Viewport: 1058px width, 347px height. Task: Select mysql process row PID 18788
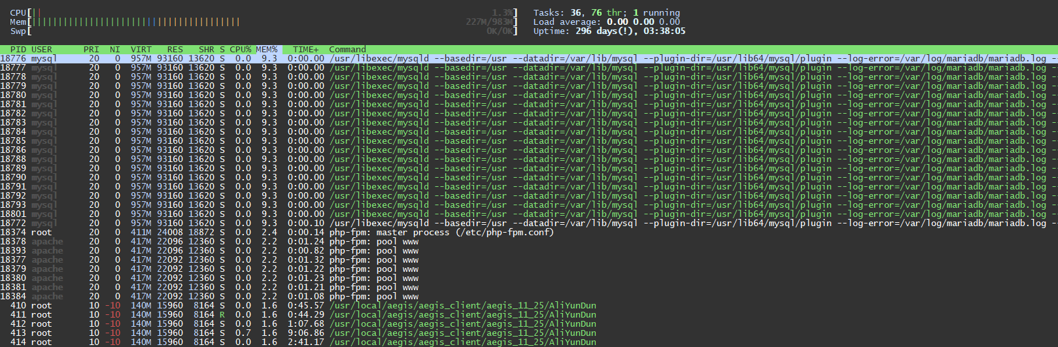tap(529, 159)
